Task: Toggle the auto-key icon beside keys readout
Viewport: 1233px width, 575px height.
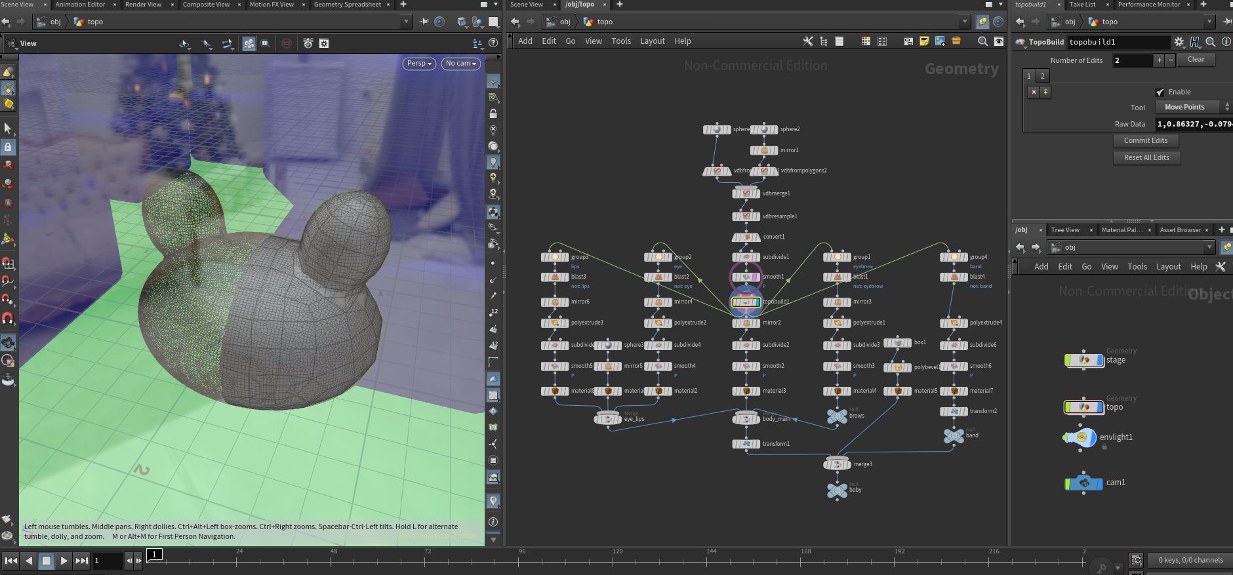Action: [x=1137, y=561]
